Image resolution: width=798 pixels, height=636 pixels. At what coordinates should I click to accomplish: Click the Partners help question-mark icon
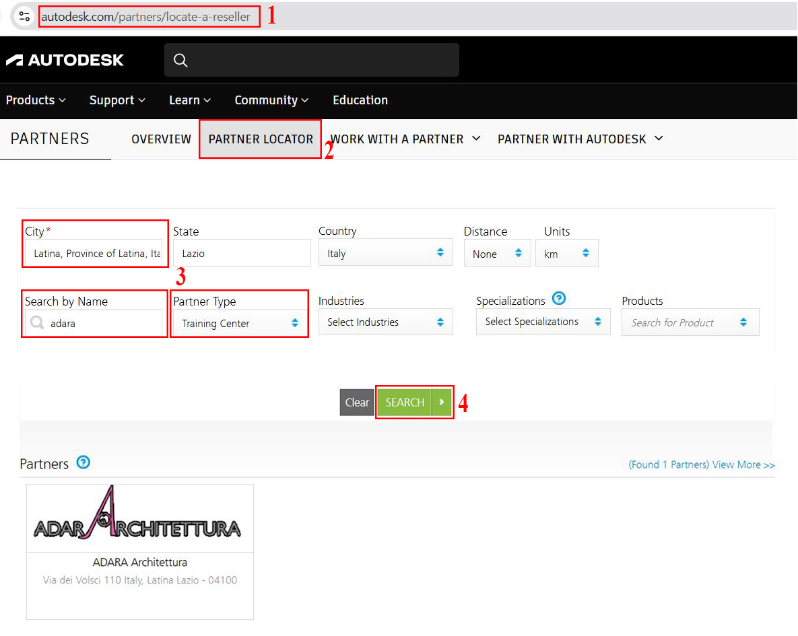[x=83, y=462]
